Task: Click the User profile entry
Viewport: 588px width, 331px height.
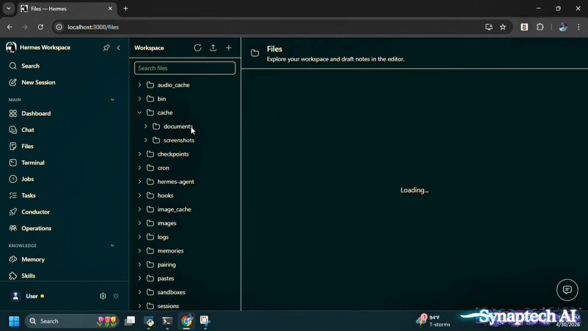Action: (x=31, y=296)
